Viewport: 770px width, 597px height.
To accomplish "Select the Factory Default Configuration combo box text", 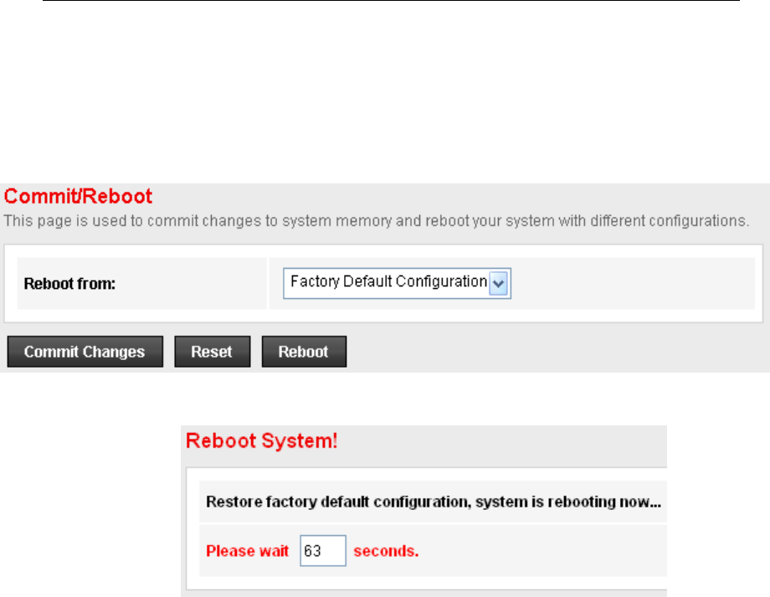I will 388,282.
